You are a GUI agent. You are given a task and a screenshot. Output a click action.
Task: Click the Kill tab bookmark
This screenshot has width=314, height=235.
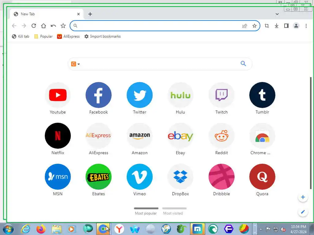[21, 36]
